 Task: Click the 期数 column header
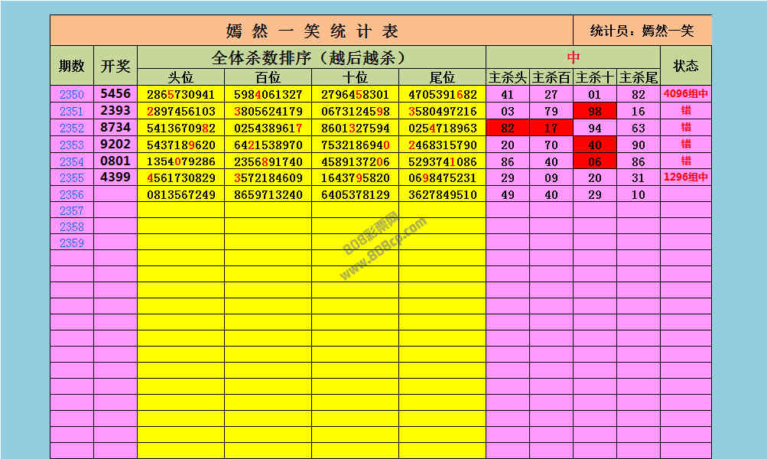(x=72, y=66)
